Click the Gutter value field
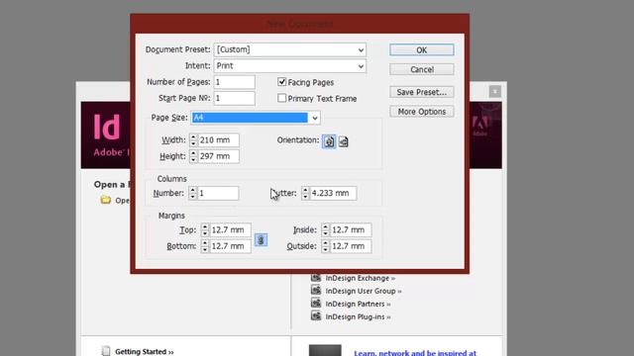This screenshot has width=634, height=356. pos(333,193)
